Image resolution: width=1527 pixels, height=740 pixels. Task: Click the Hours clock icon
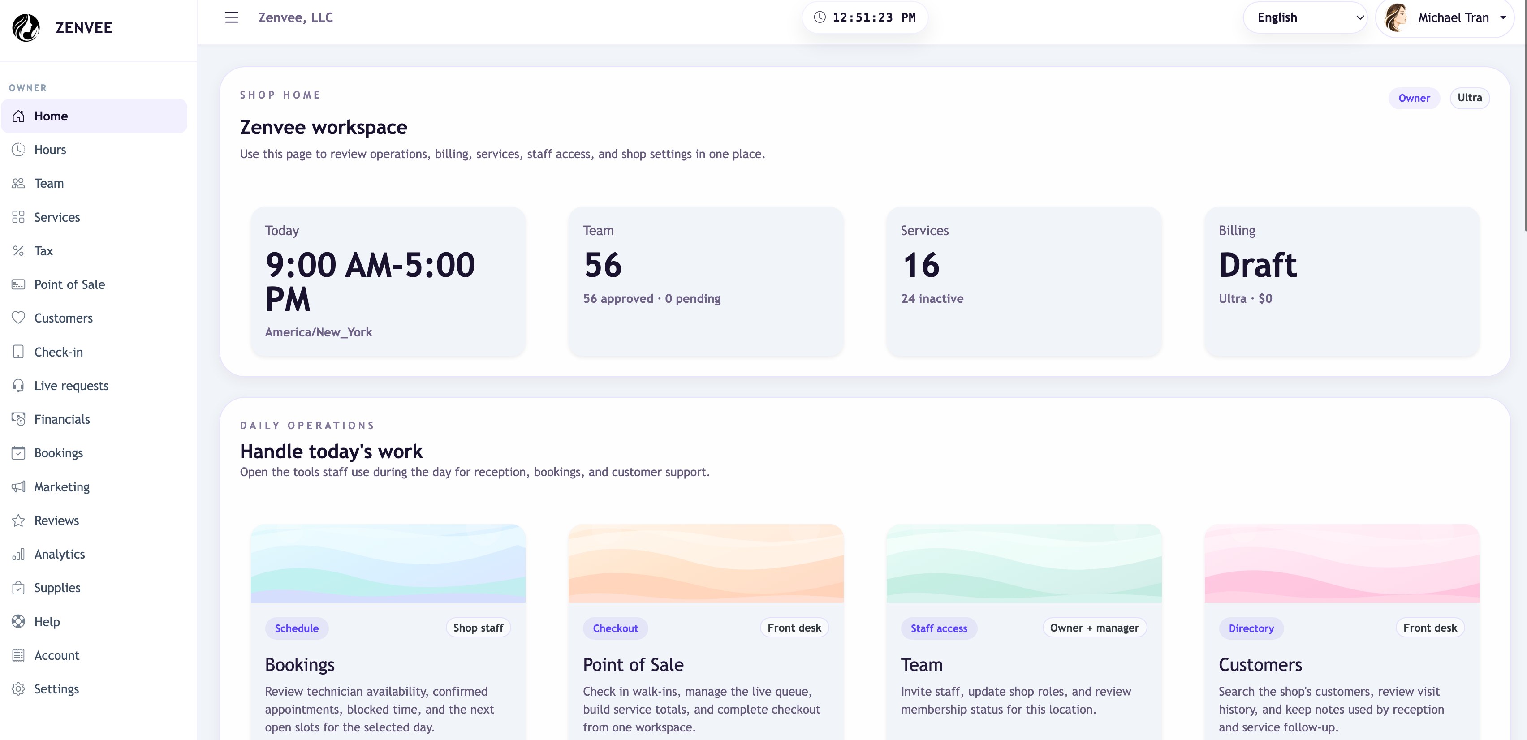18,149
